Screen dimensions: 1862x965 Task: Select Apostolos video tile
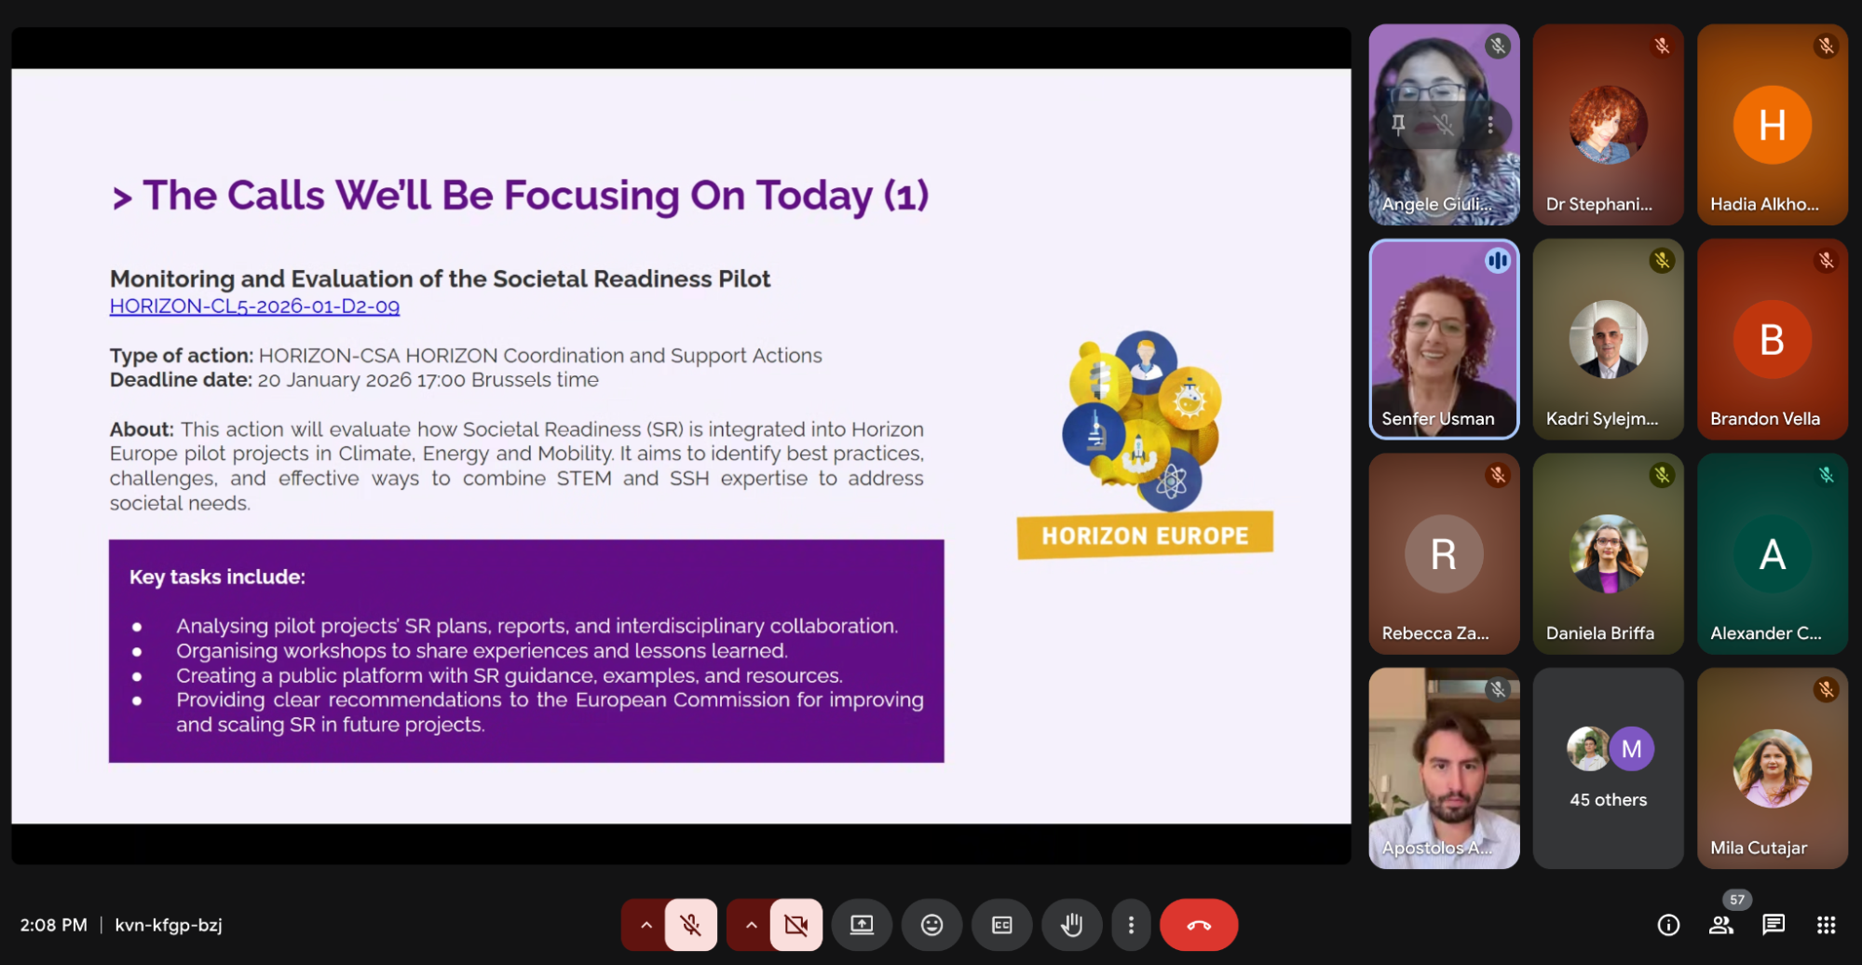click(x=1443, y=768)
